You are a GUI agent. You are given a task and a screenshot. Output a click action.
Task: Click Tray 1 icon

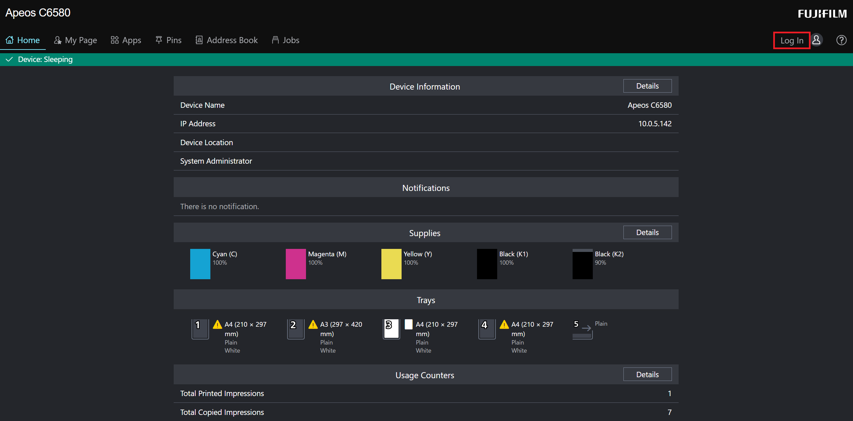[x=200, y=329]
